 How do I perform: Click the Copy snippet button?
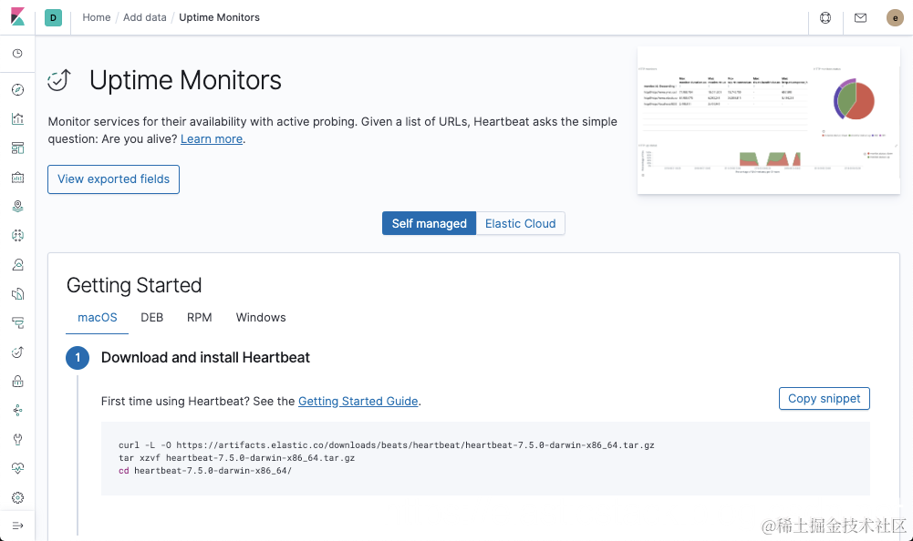coord(824,399)
